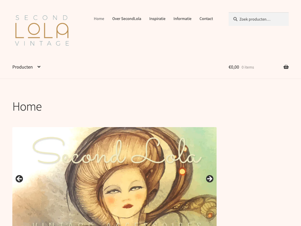301x226 pixels.
Task: Click the SECOND word in logo
Action: 42,18
